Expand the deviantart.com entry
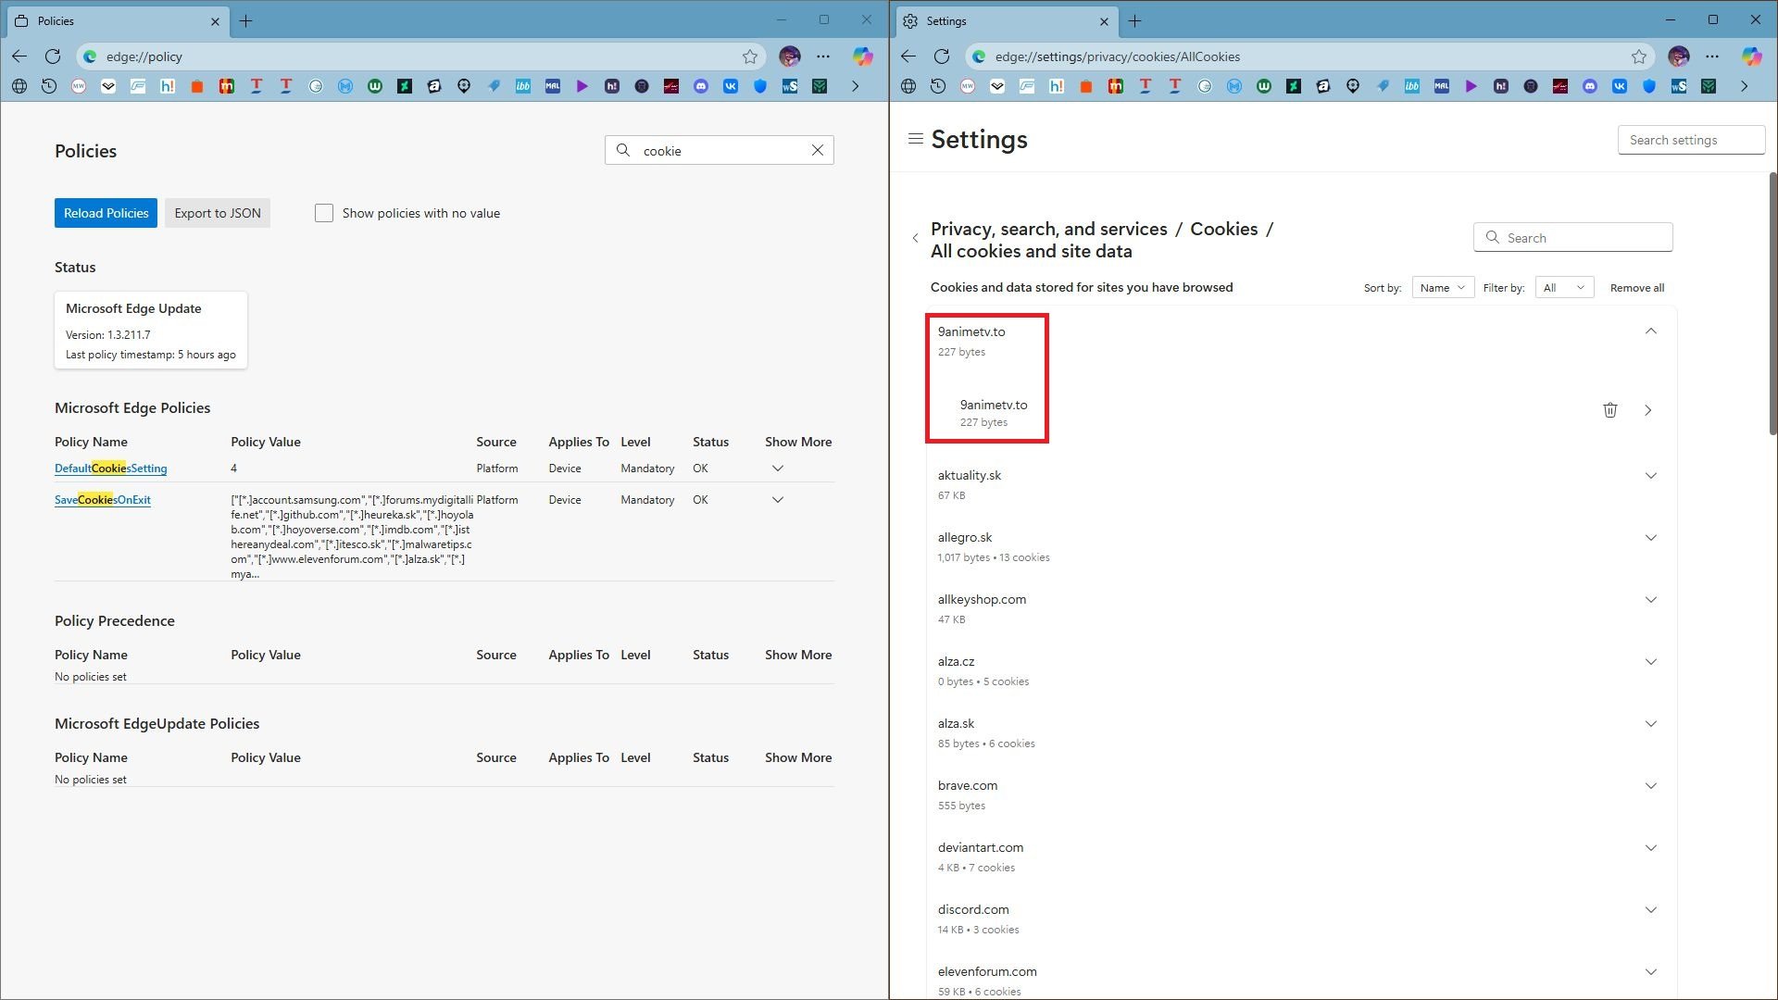1778x1000 pixels. (1651, 848)
